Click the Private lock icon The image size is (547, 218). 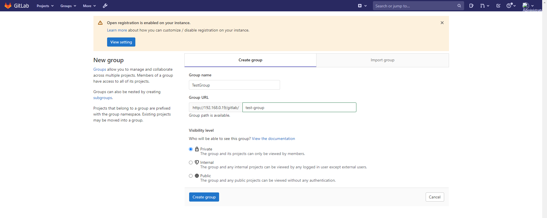(197, 149)
